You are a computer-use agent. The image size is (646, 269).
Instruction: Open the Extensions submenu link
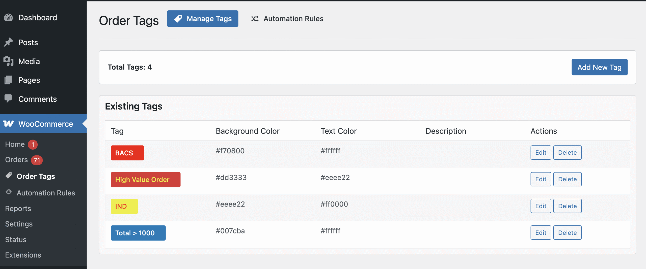pos(23,255)
